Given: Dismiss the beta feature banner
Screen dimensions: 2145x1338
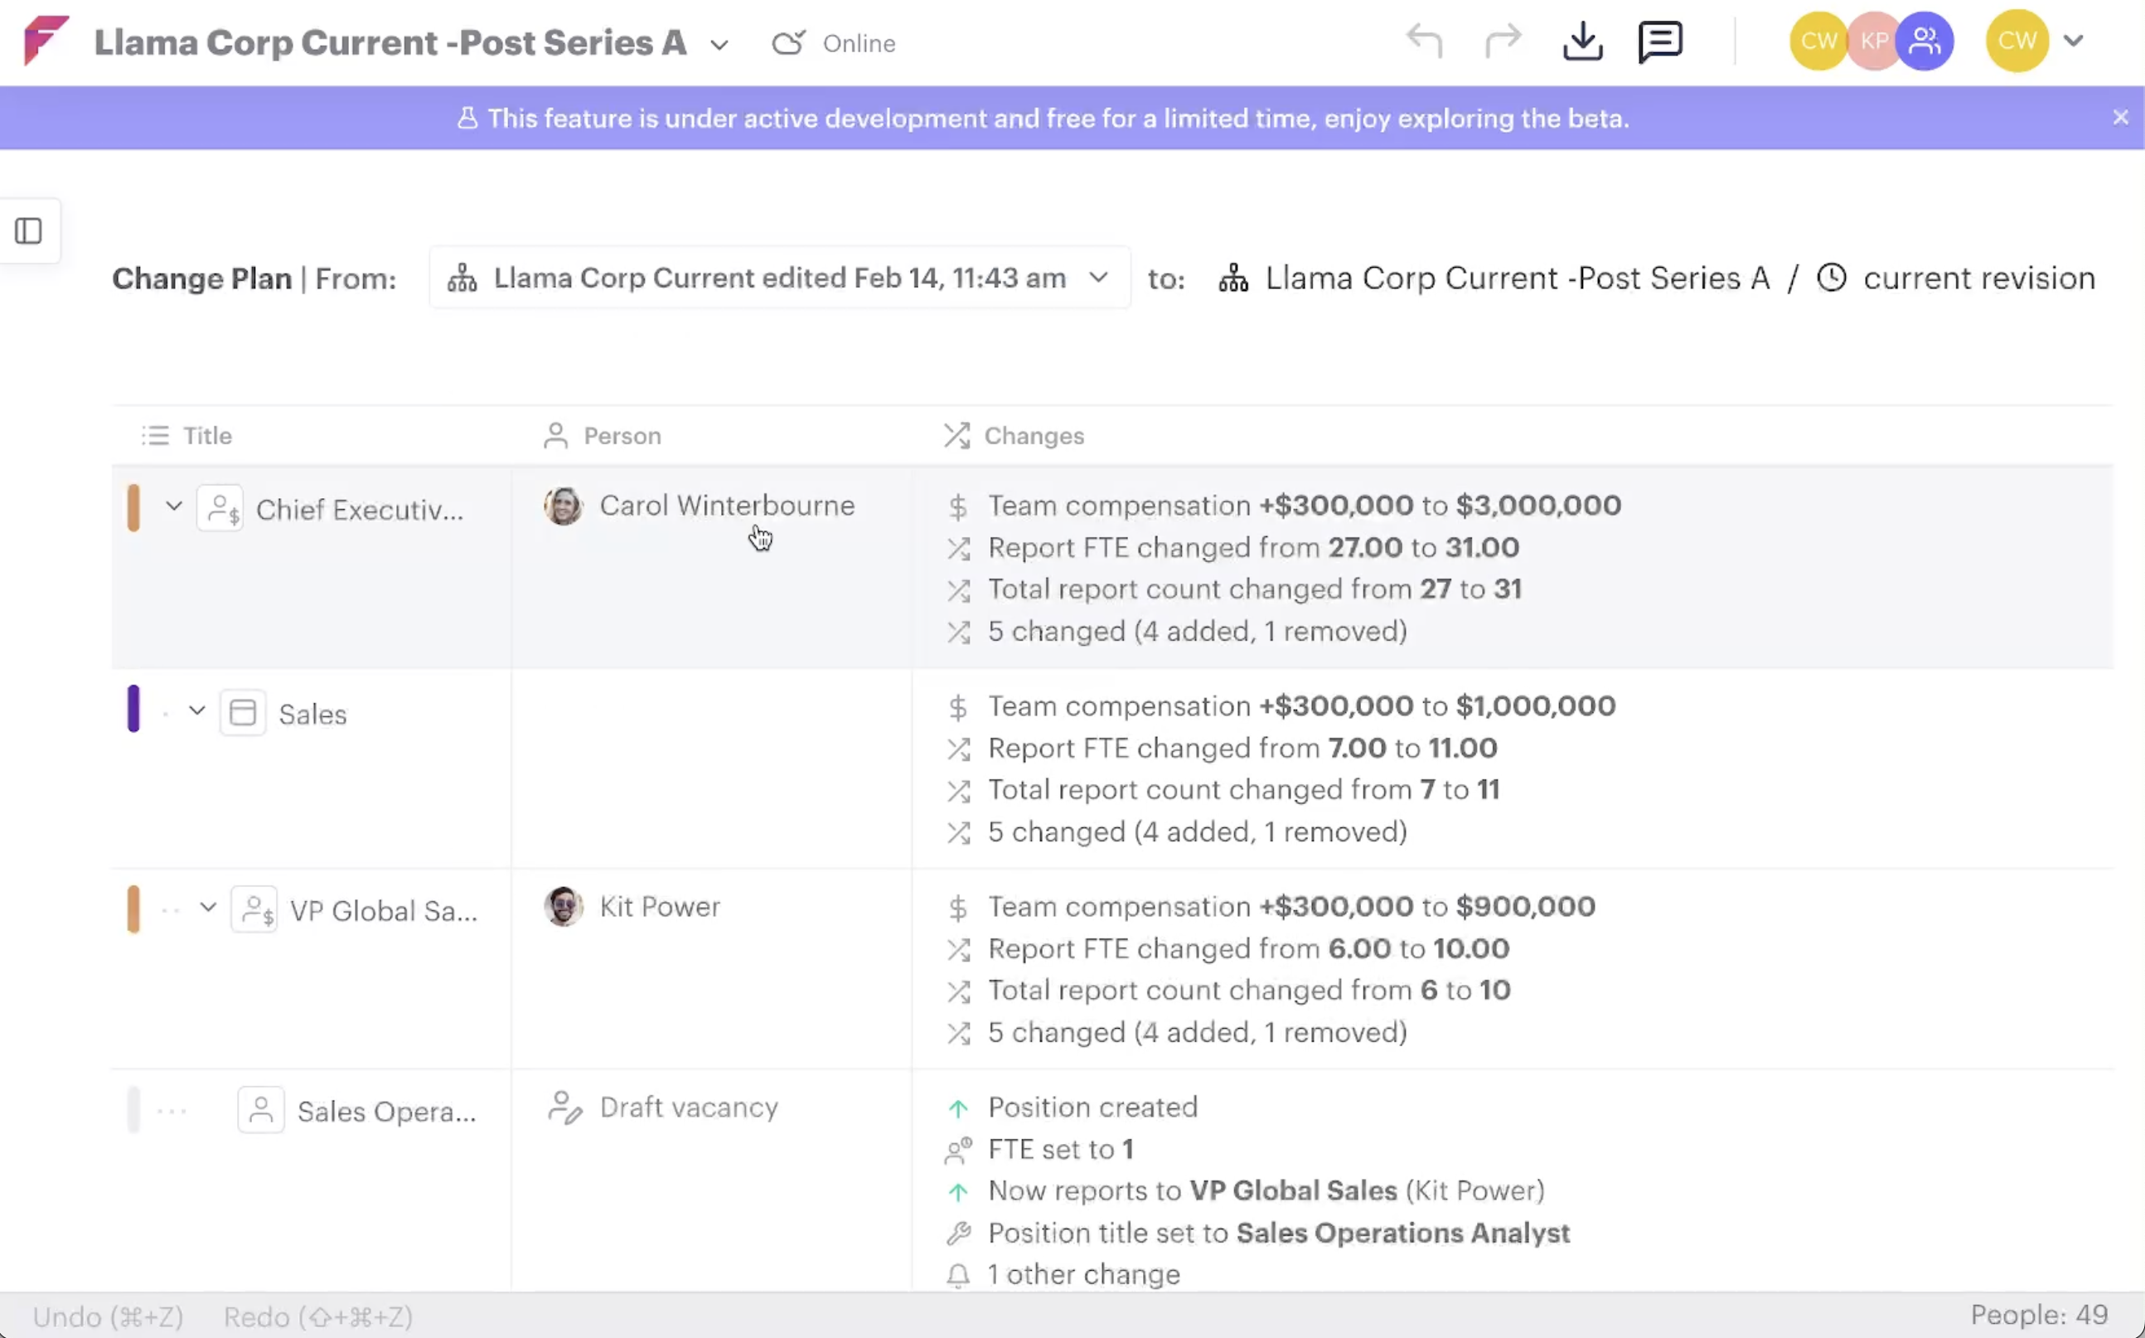Looking at the screenshot, I should [x=2120, y=118].
